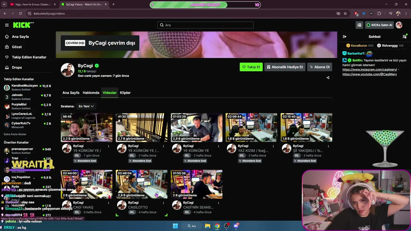The height and width of the screenshot is (231, 411).
Task: Open Drops in the sidebar
Action: pos(17,67)
